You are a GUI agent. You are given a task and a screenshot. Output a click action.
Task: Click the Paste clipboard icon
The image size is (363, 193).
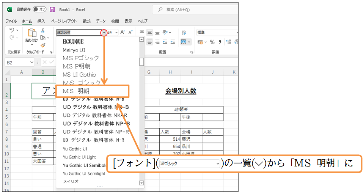(x=31, y=33)
